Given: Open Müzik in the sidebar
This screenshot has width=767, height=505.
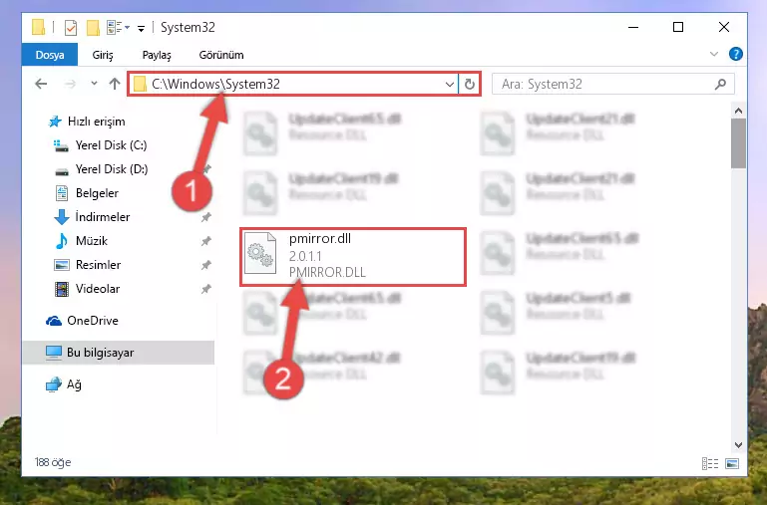Looking at the screenshot, I should (81, 241).
